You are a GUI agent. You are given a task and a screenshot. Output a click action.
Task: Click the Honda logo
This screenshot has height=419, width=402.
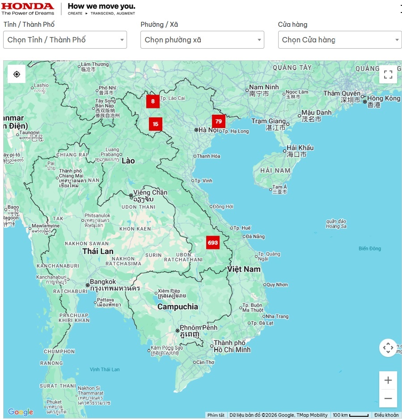27,8
